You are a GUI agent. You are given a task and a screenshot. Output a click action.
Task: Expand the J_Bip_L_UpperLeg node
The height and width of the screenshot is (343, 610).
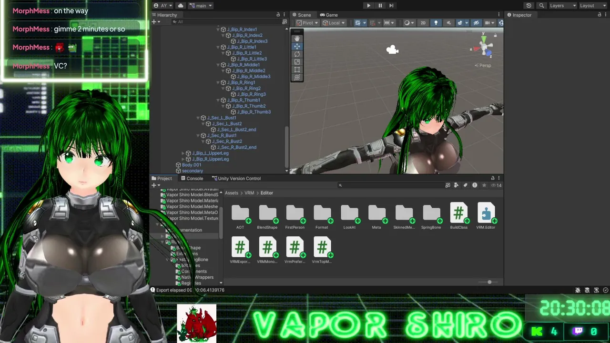point(183,153)
